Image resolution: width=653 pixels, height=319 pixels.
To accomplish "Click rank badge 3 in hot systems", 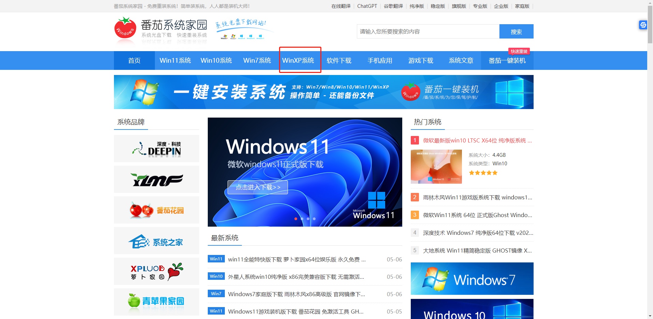I will [x=415, y=215].
